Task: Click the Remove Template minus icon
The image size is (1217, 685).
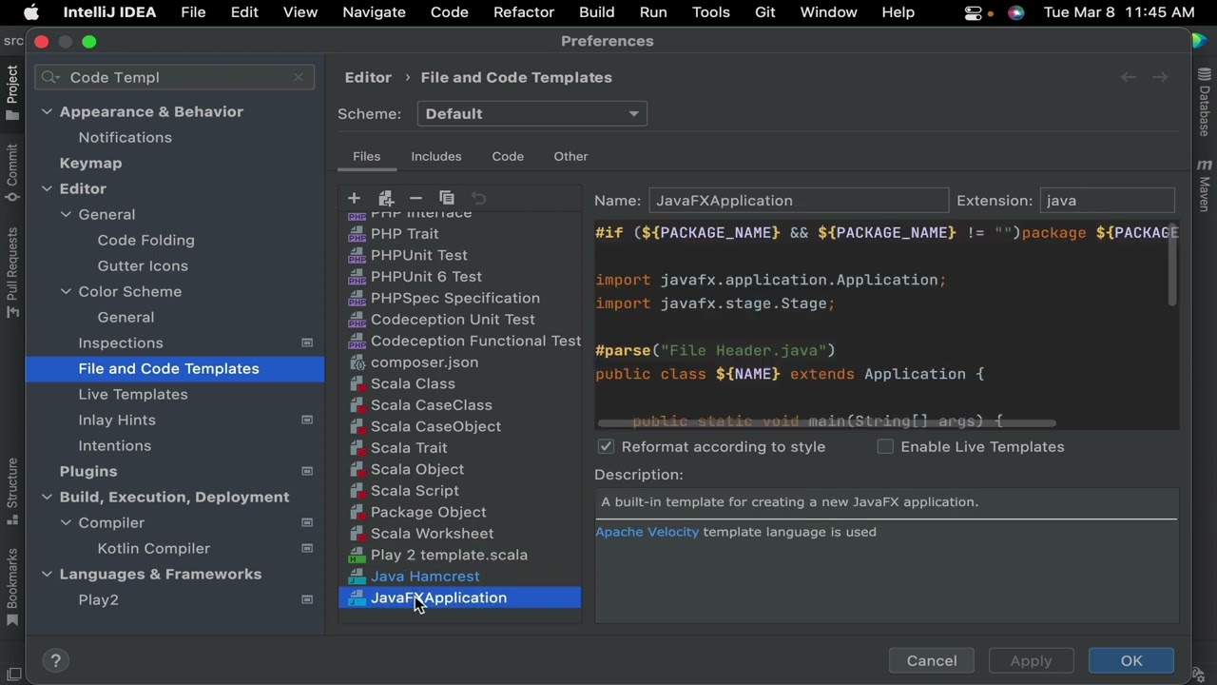Action: tap(415, 198)
